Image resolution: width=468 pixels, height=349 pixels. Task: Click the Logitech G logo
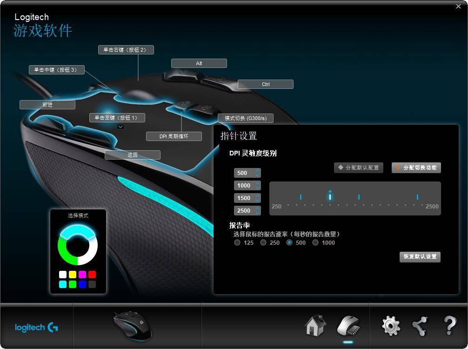(x=36, y=328)
